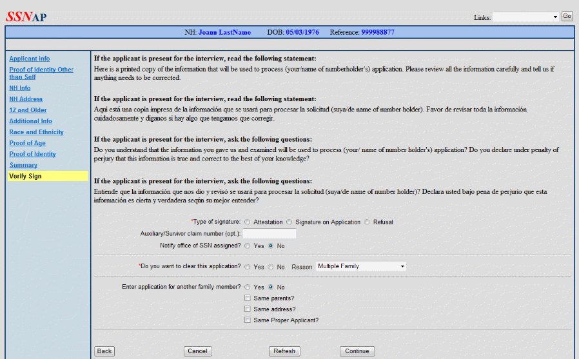Open the Reason dropdown showing Multiple Family
579x359 pixels.
pos(361,266)
